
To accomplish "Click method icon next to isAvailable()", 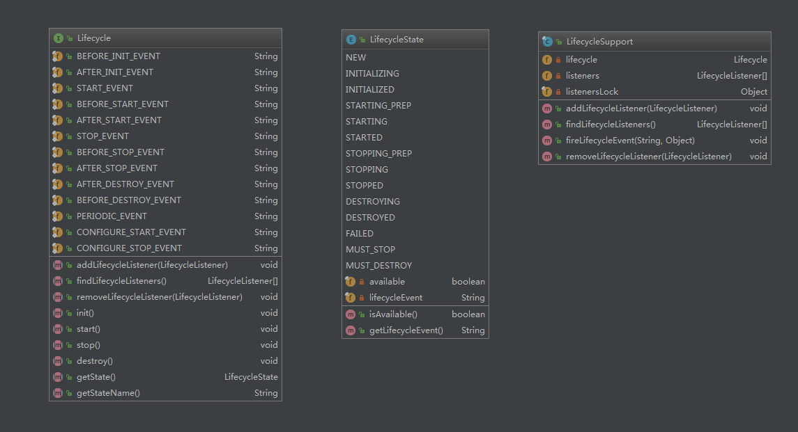I will [x=351, y=314].
